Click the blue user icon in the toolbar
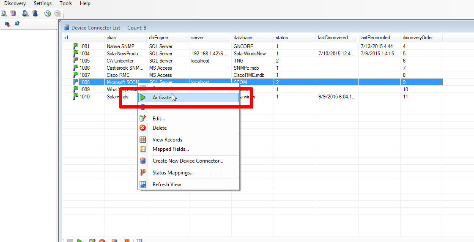Image resolution: width=474 pixels, height=242 pixels. pos(35,14)
